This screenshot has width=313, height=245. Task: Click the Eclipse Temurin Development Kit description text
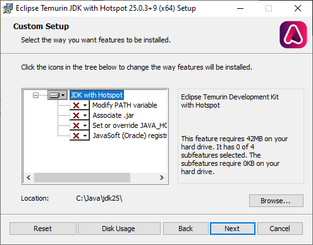coord(230,101)
